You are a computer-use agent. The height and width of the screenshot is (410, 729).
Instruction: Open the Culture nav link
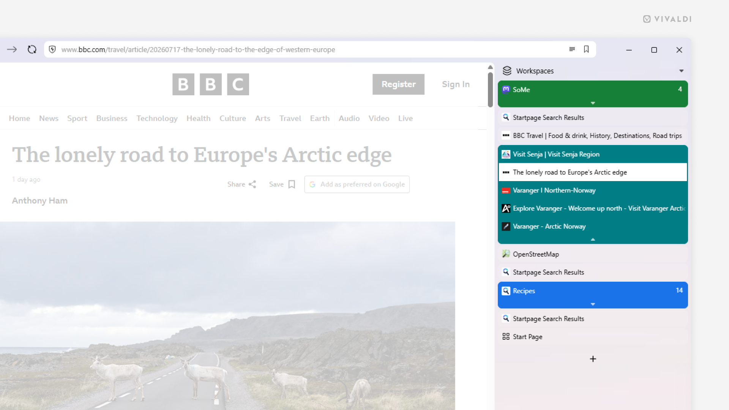point(233,118)
